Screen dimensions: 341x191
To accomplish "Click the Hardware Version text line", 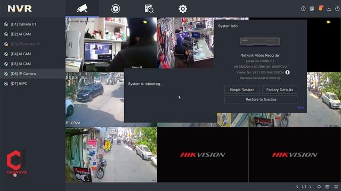I will 260,78.
